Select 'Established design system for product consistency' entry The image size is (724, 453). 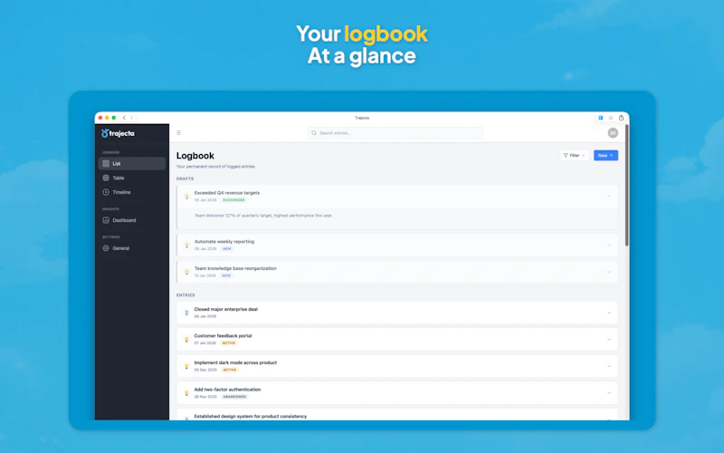pos(251,416)
